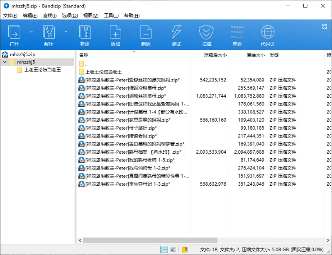Open the dropdown arrow next to 解压

(66, 31)
